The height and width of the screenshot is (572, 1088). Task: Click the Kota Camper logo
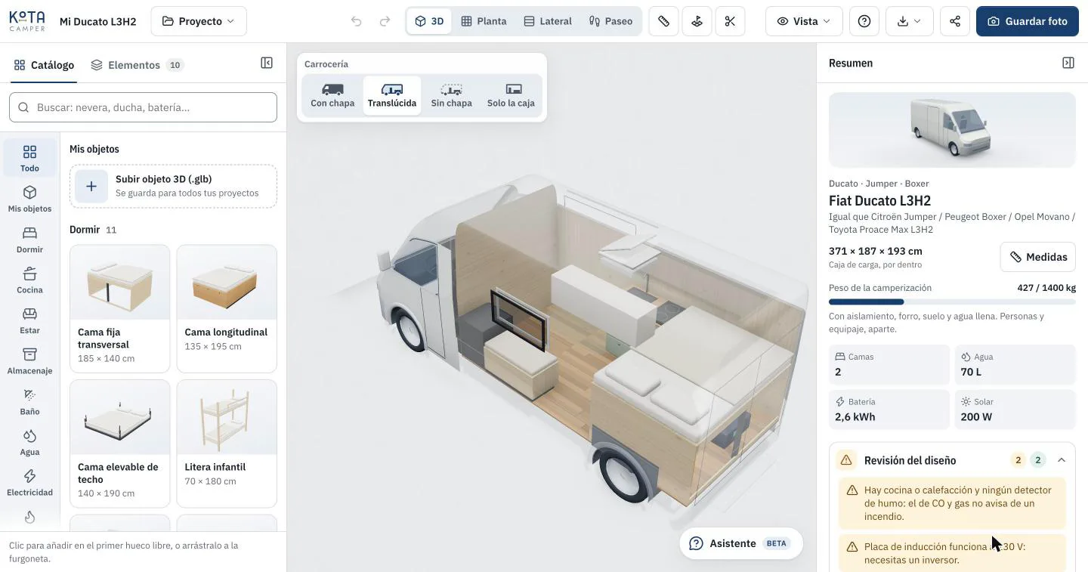[27, 21]
